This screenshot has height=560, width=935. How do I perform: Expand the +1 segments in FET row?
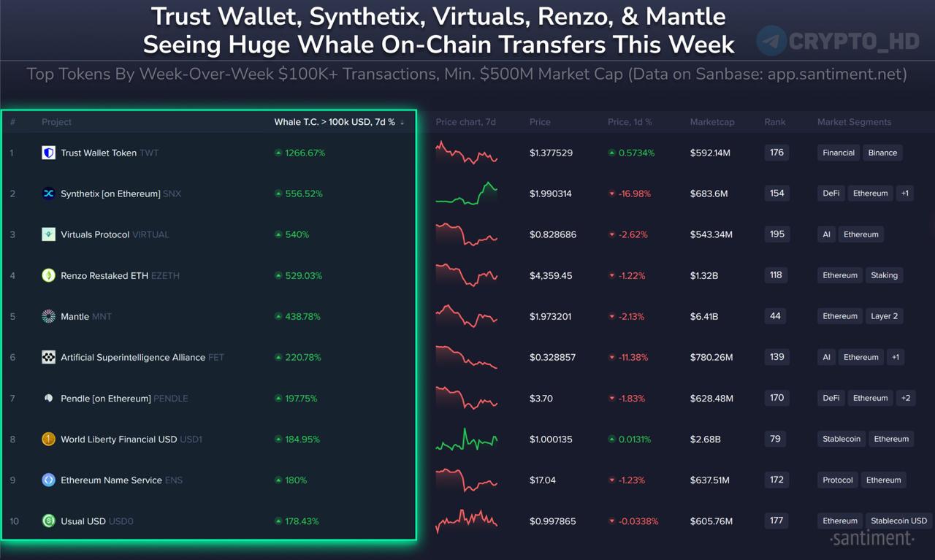point(896,357)
